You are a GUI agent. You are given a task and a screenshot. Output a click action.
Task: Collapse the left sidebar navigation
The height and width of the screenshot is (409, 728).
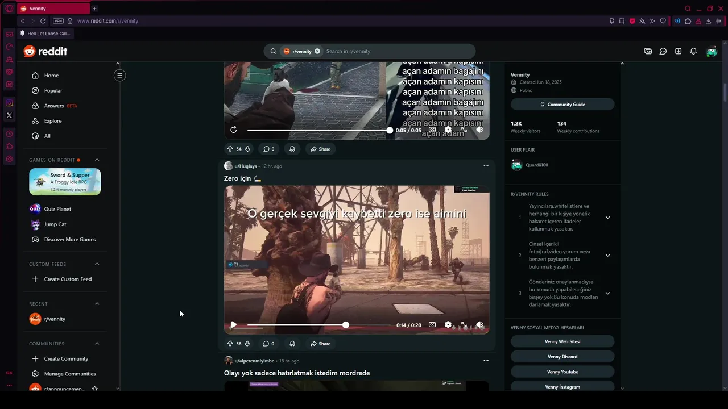point(119,75)
